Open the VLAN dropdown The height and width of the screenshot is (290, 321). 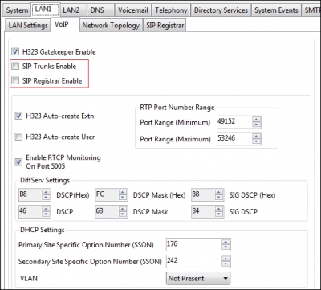click(x=198, y=278)
